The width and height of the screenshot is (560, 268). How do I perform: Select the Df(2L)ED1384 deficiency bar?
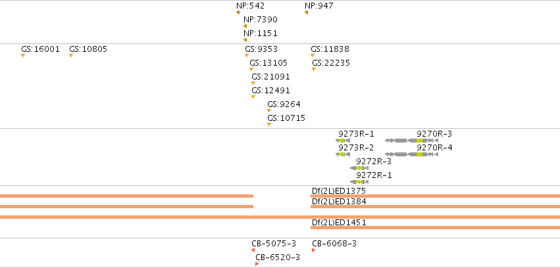pos(436,207)
